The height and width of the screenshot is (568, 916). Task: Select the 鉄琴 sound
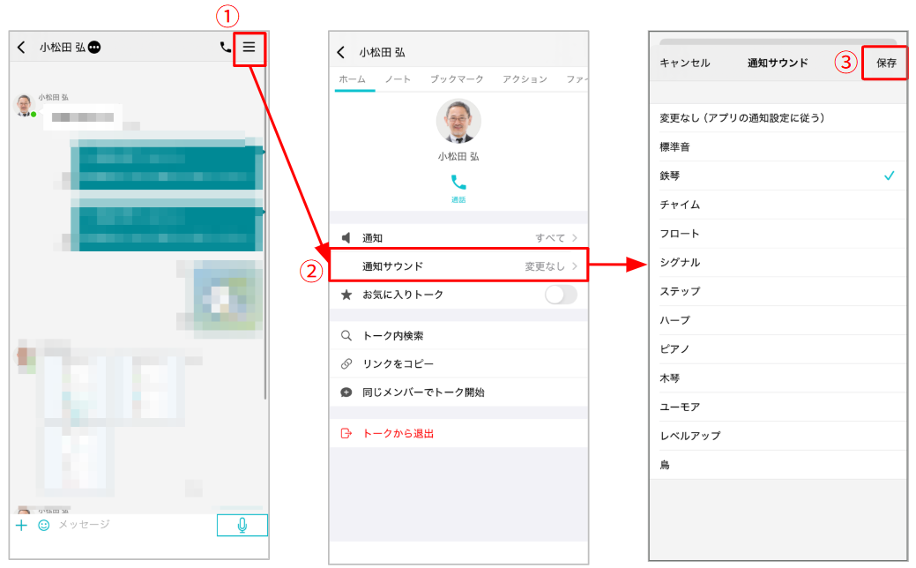[x=778, y=176]
